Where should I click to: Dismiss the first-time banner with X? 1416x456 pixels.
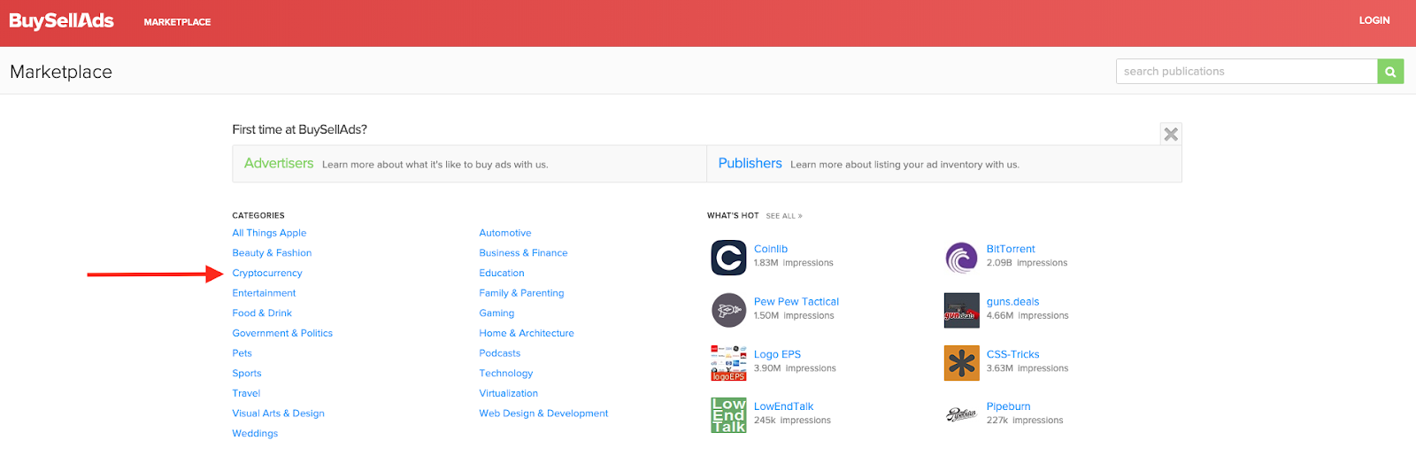click(1171, 135)
